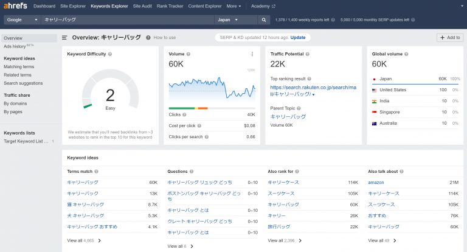View all 4,665 Terms match results
This screenshot has height=252, width=467.
(x=82, y=240)
